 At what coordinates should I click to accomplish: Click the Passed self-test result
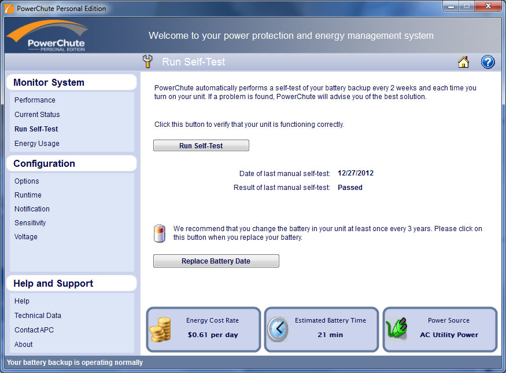click(x=350, y=188)
